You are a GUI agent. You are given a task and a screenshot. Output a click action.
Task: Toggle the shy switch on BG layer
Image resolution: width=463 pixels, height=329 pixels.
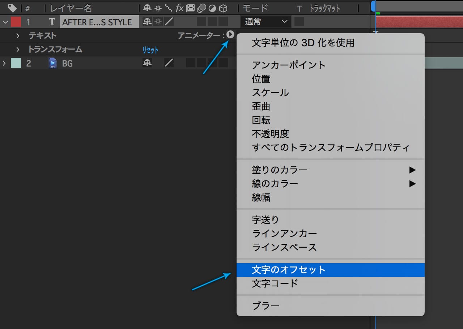point(147,63)
